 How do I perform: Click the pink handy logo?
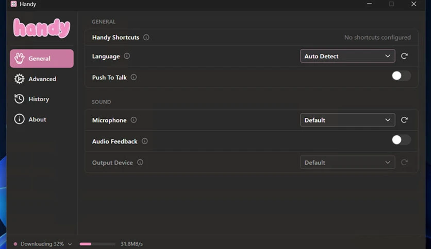point(42,28)
